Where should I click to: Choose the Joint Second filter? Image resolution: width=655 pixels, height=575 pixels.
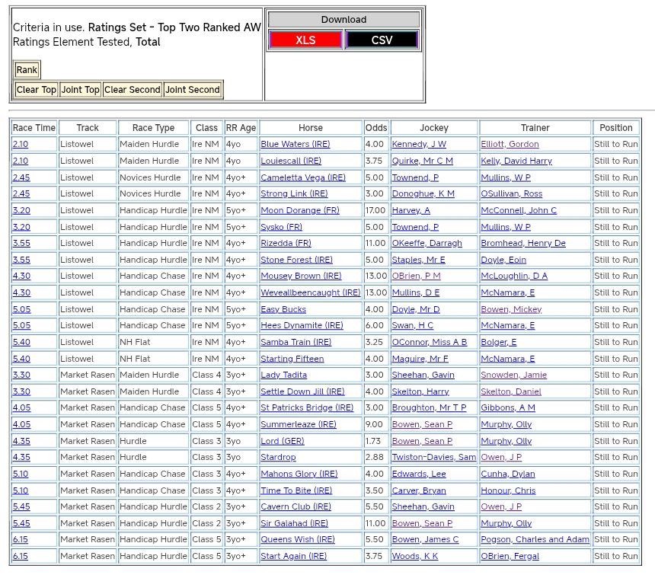tap(193, 90)
